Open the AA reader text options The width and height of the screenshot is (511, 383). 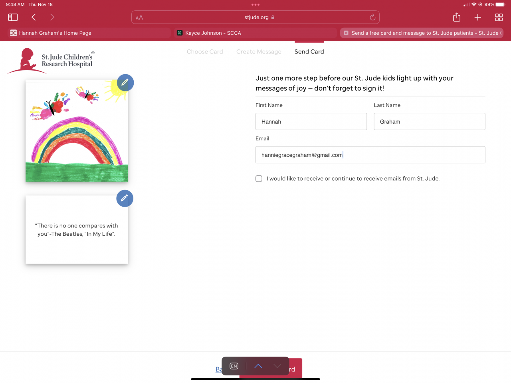[139, 18]
